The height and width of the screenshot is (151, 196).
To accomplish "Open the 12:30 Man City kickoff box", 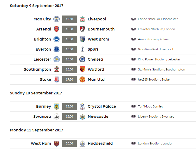I will point(69,19).
